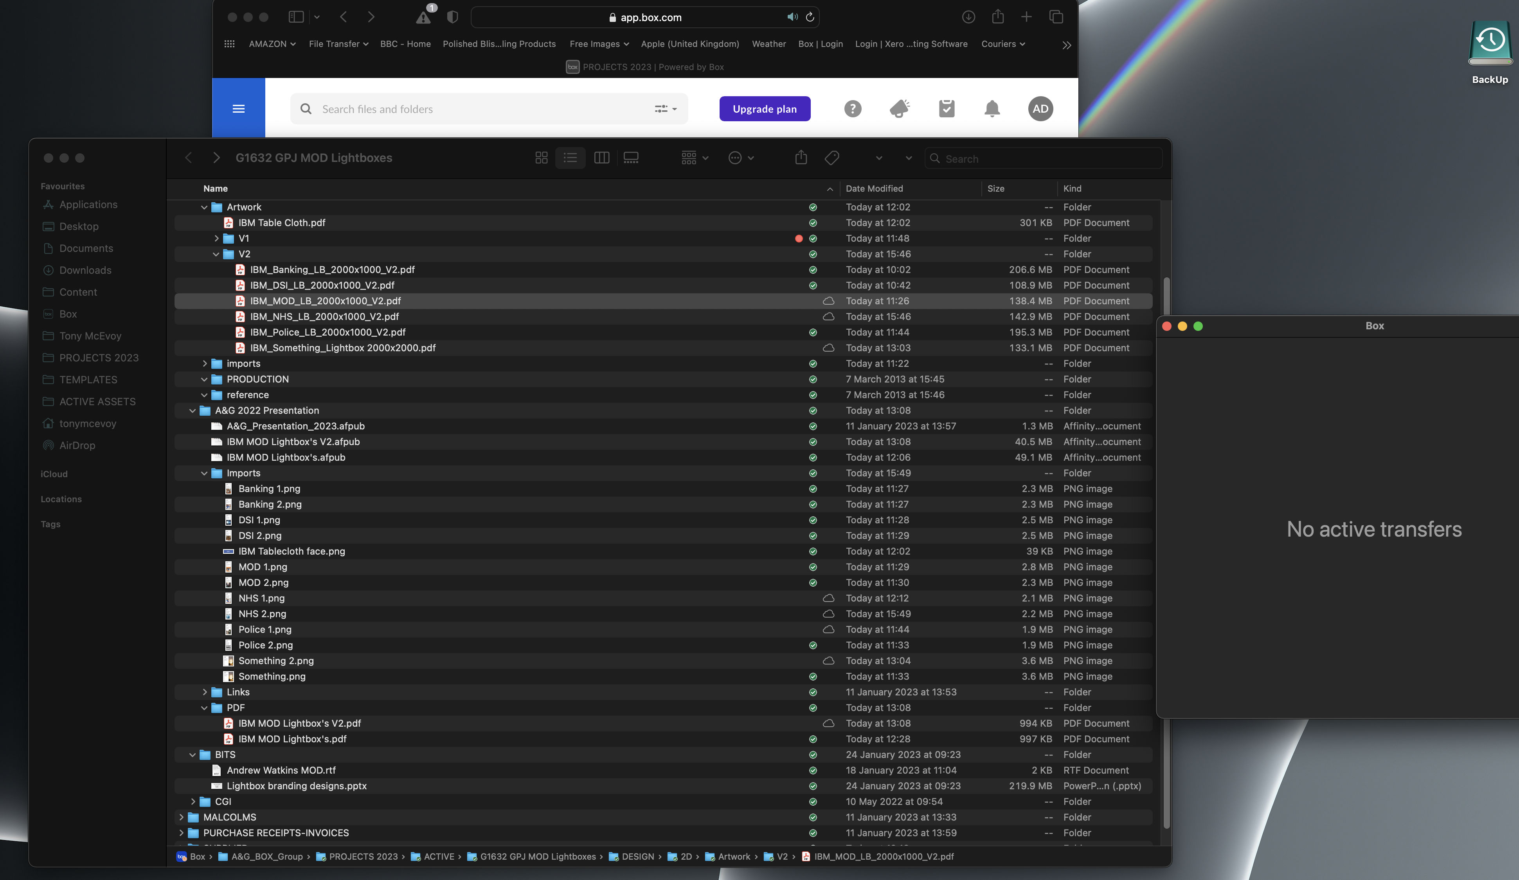Open new Safari tab with plus
The width and height of the screenshot is (1519, 880).
tap(1026, 17)
